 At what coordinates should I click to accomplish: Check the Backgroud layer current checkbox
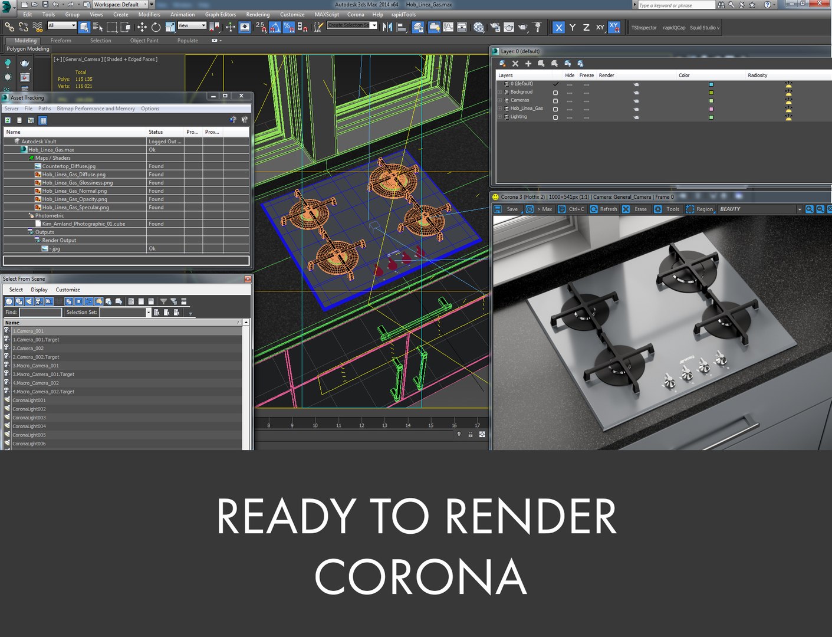555,93
